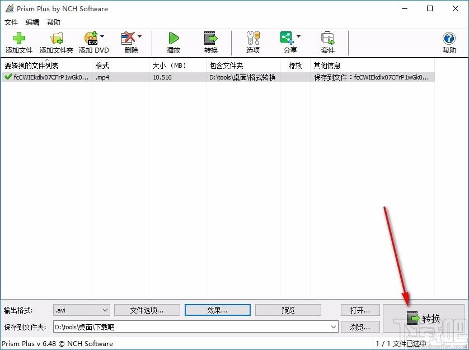Click the 格式 column header
469x350 pixels.
pyautogui.click(x=120, y=66)
